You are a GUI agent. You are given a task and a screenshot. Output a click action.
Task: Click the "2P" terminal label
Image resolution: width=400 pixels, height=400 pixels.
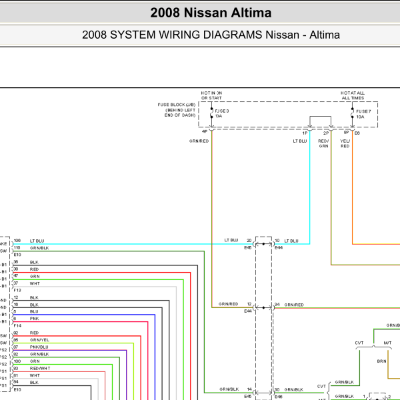click(x=326, y=133)
